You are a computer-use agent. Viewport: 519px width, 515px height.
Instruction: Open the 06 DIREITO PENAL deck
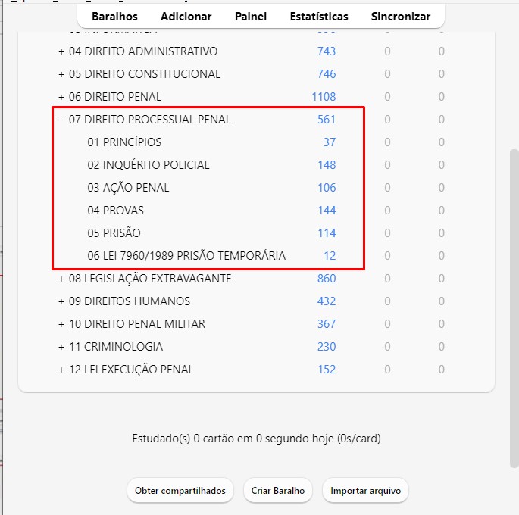click(115, 97)
